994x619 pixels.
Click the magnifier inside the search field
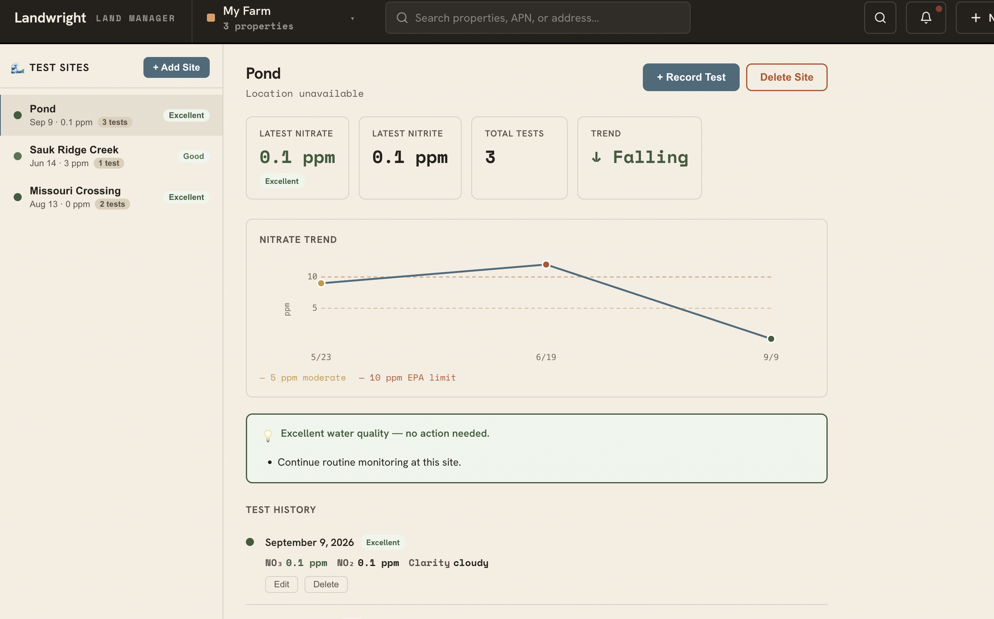pyautogui.click(x=402, y=18)
